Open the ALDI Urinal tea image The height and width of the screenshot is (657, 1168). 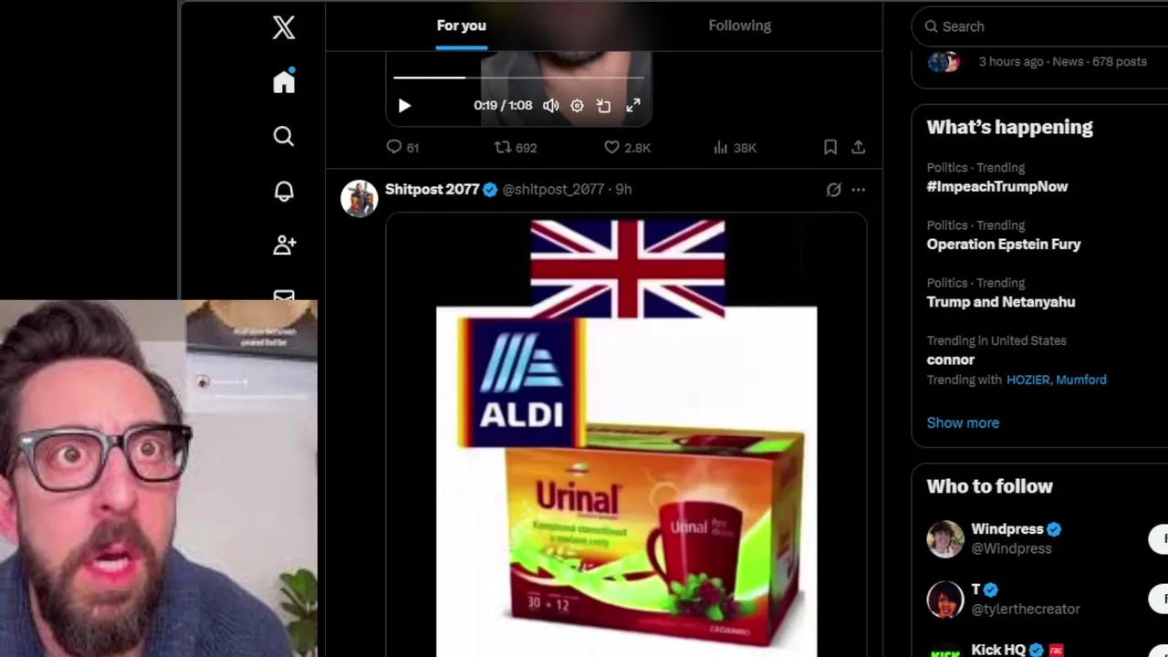pyautogui.click(x=626, y=436)
